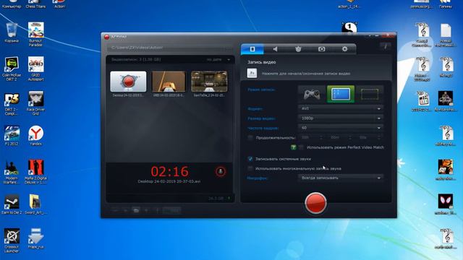This screenshot has height=260, width=463.
Task: Select the active desktop recording mode
Action: (x=341, y=95)
